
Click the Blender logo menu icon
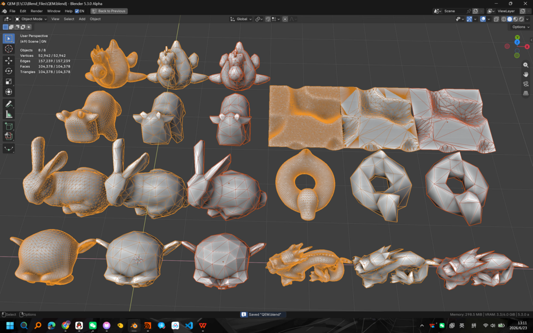tap(4, 11)
